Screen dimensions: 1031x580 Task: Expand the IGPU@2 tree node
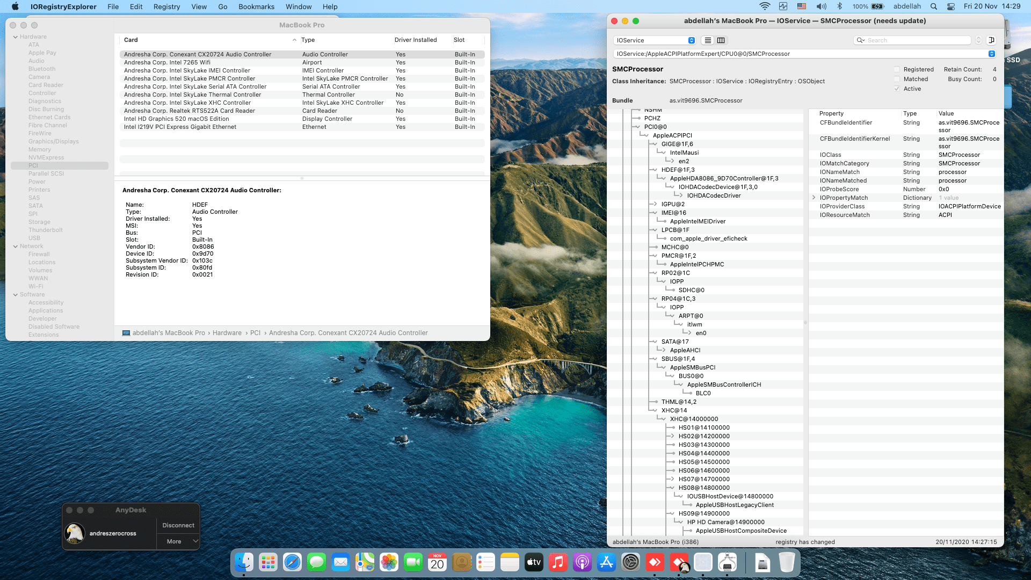(x=655, y=204)
